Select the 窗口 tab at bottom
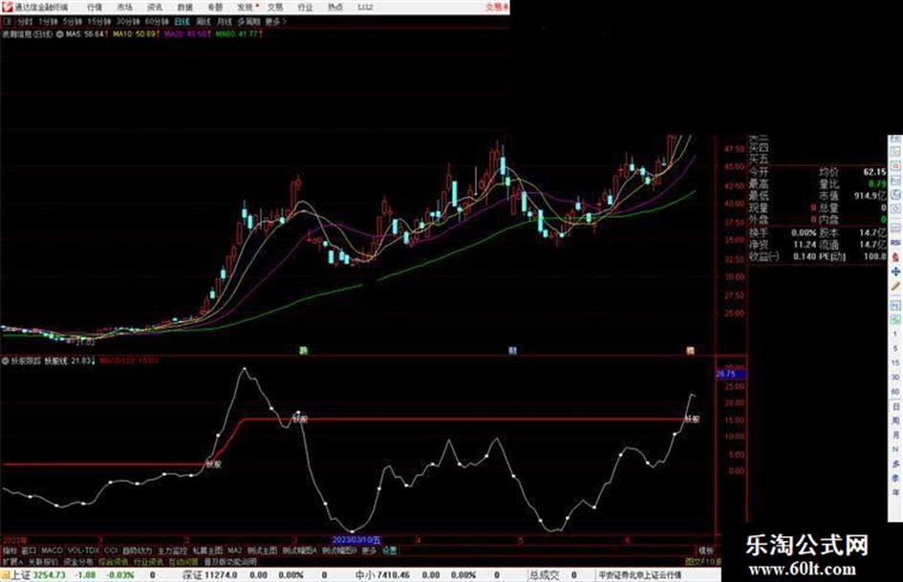Viewport: 903px width, 582px height. point(29,550)
